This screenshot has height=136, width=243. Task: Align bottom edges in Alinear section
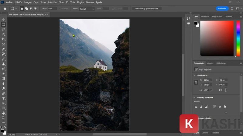click(x=225, y=107)
